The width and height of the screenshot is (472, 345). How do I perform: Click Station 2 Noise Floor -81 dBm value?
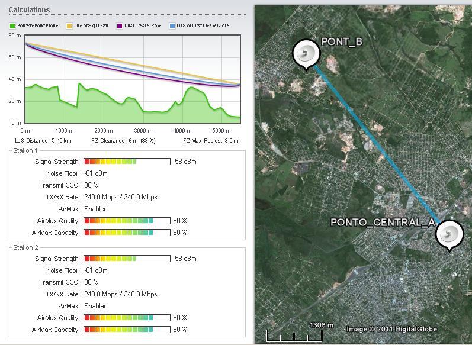pyautogui.click(x=96, y=270)
